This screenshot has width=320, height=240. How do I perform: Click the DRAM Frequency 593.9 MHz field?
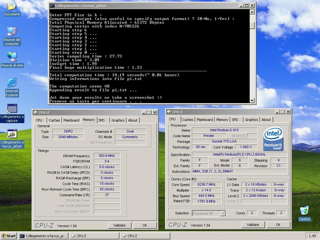107,156
